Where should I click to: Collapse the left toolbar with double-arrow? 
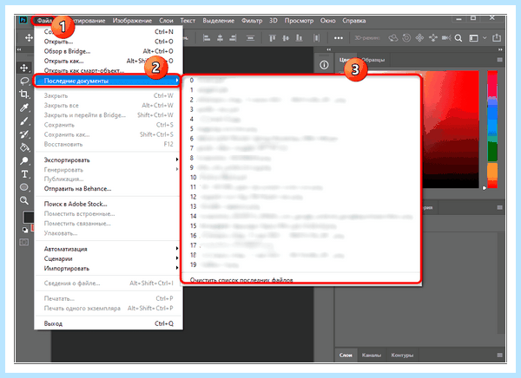click(19, 49)
